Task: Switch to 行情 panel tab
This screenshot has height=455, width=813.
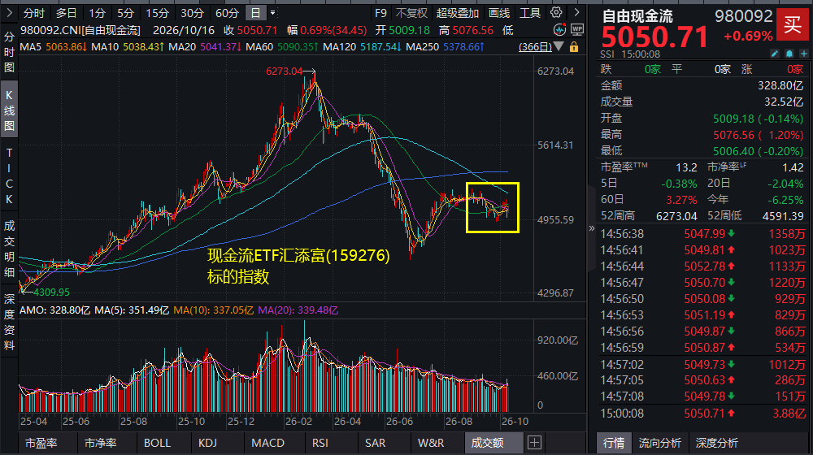Action: coord(614,443)
